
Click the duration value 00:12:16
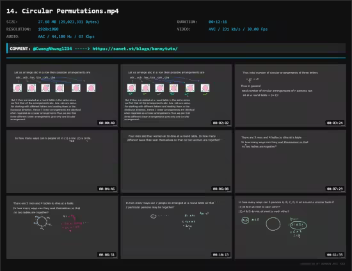point(218,22)
